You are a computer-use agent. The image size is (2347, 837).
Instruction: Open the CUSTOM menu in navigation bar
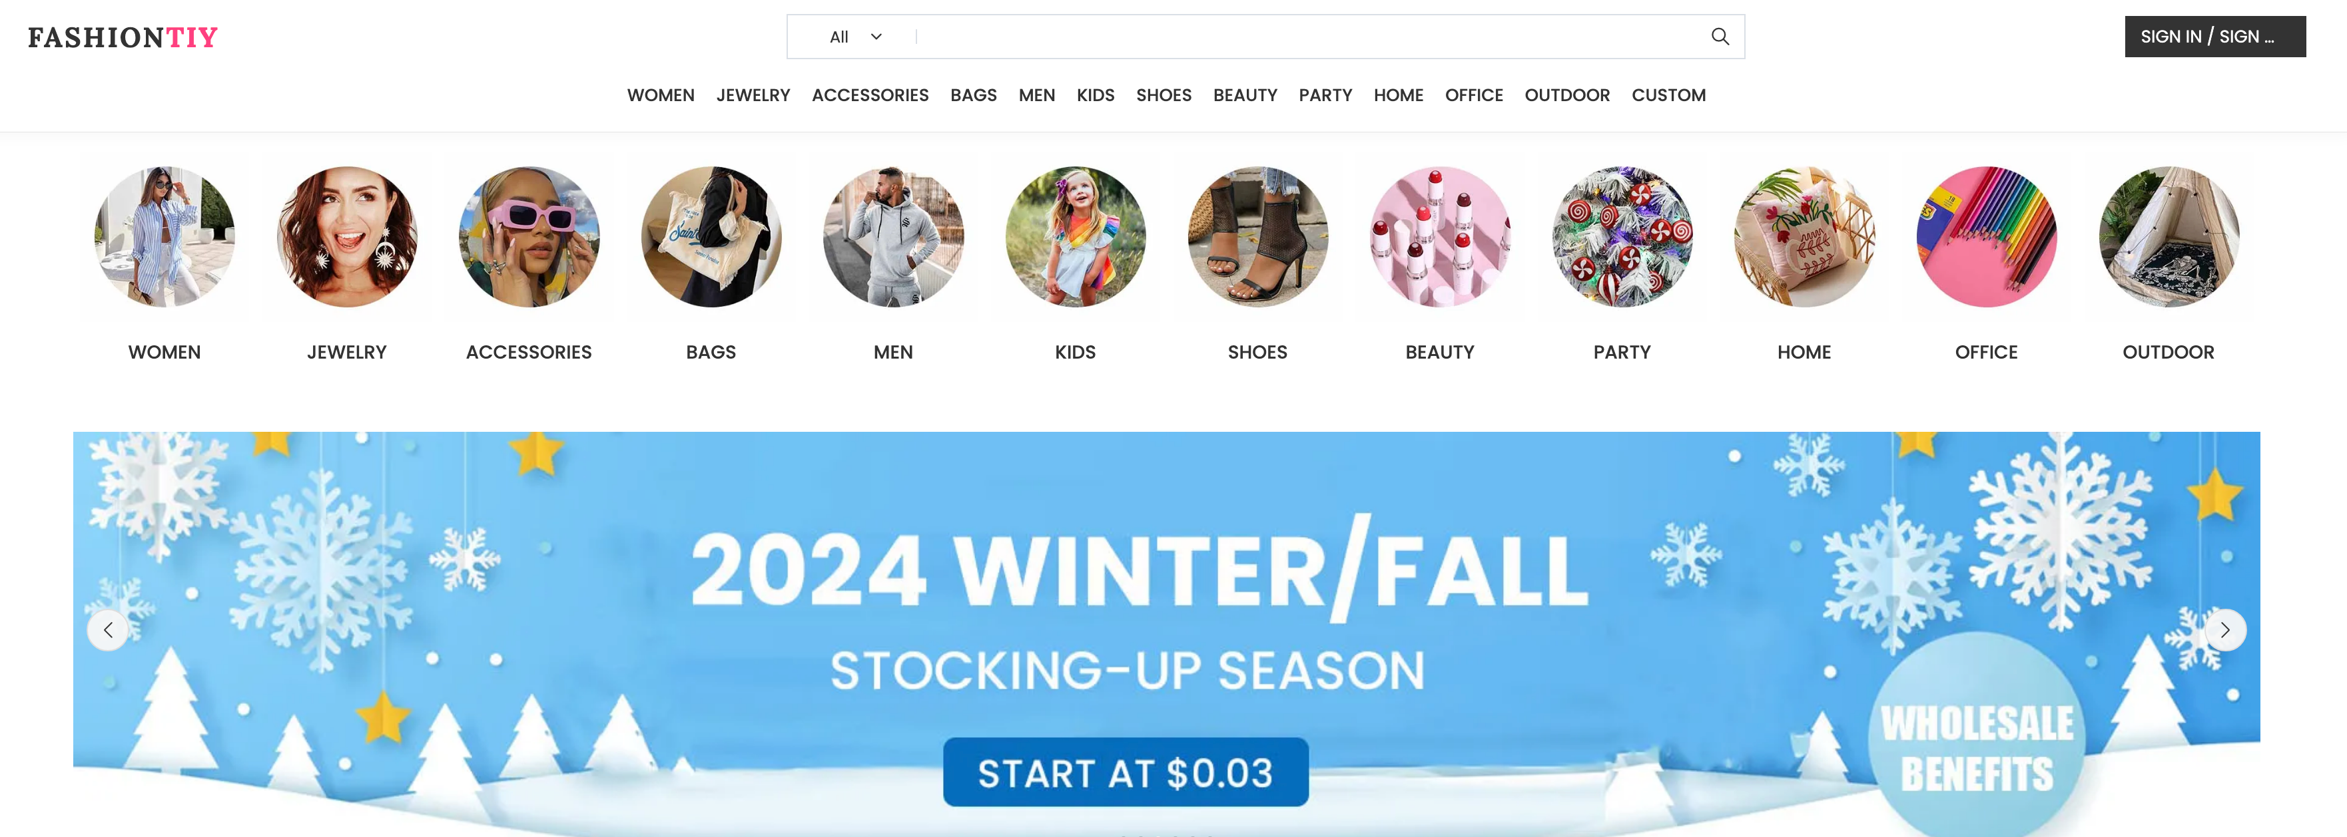pos(1668,96)
